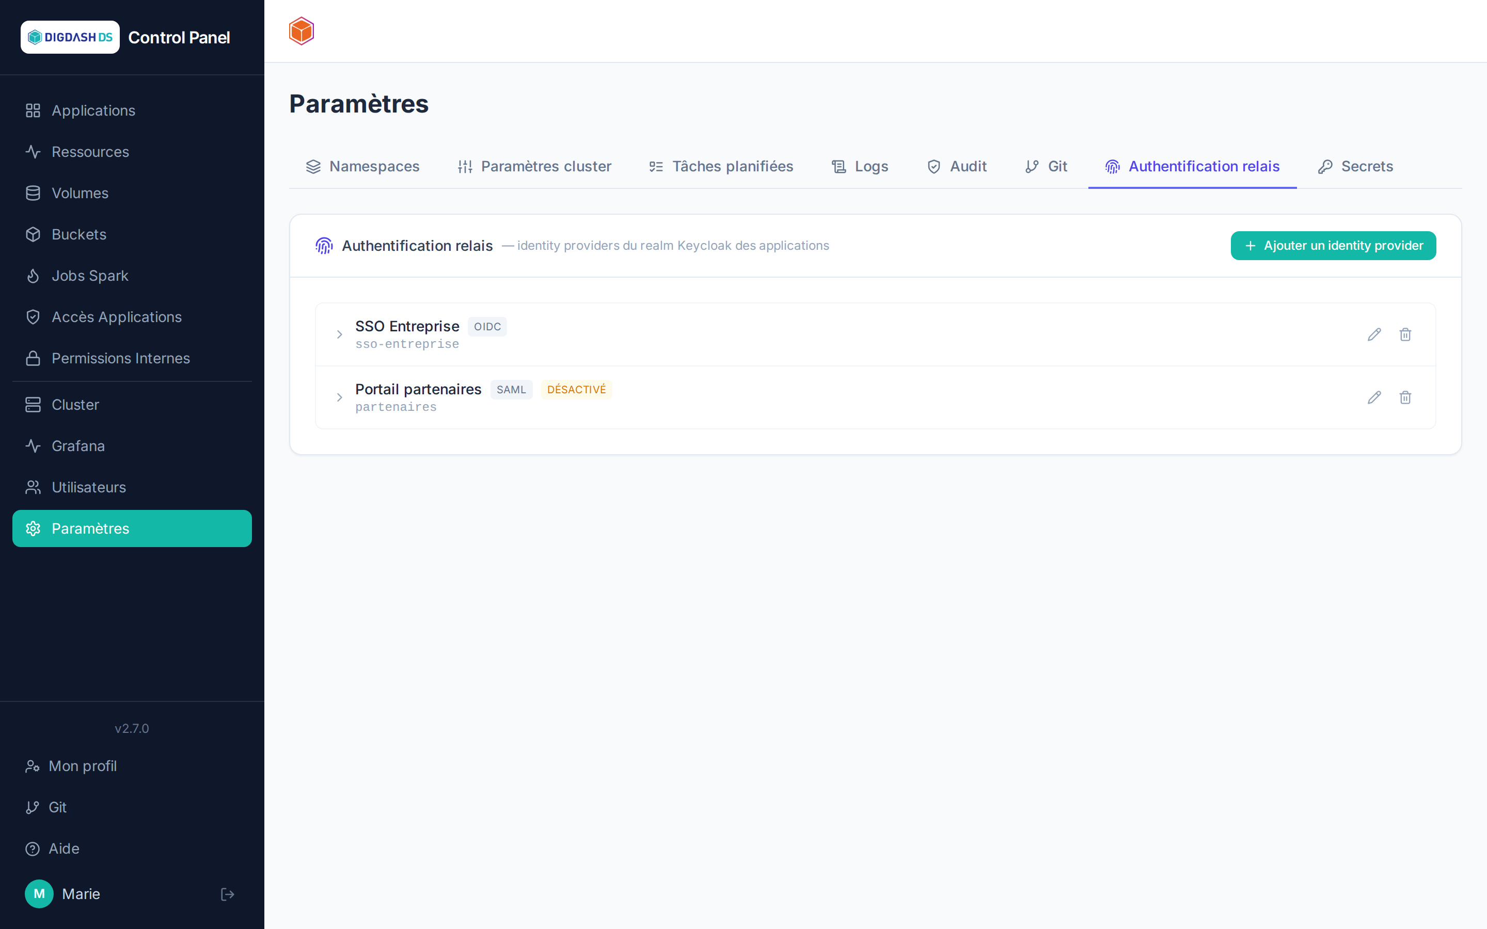Screen dimensions: 1487x929
Task: Select the Ressources activity icon
Action: pos(33,152)
